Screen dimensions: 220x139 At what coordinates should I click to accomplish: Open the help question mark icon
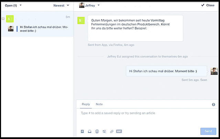pos(213,104)
